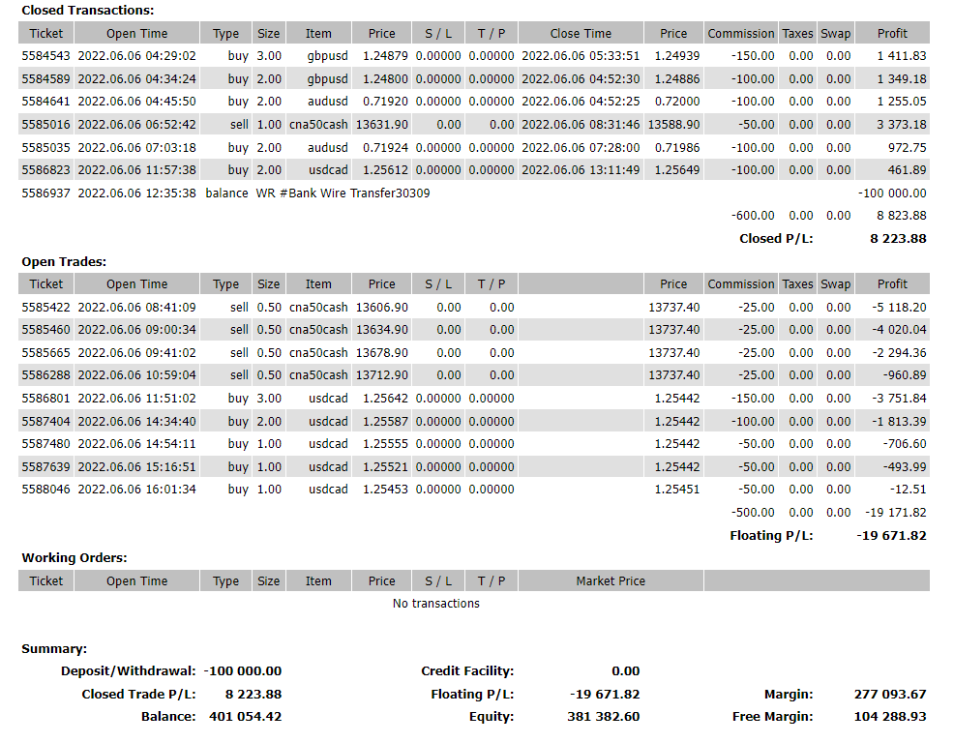Click the "No transactions" text
The width and height of the screenshot is (954, 743).
point(435,604)
